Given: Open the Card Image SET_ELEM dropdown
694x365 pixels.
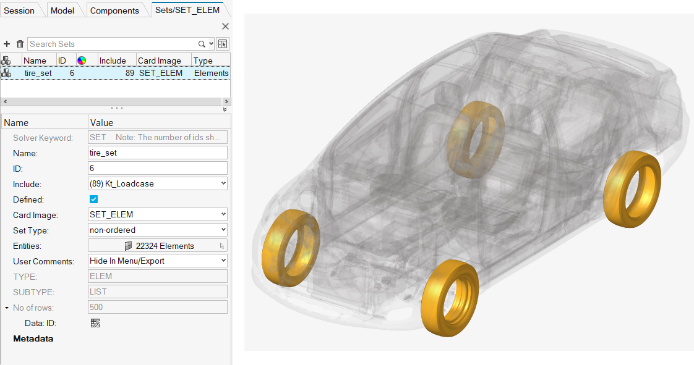Looking at the screenshot, I should tap(158, 214).
